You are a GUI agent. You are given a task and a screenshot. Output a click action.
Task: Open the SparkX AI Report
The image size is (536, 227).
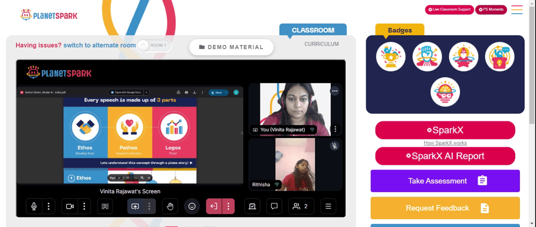click(445, 156)
